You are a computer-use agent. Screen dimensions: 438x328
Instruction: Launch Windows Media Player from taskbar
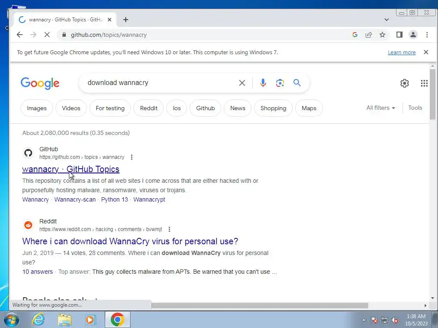click(x=90, y=319)
